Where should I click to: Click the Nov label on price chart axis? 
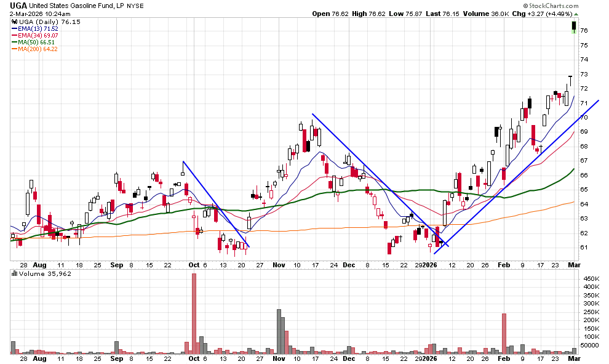click(279, 265)
